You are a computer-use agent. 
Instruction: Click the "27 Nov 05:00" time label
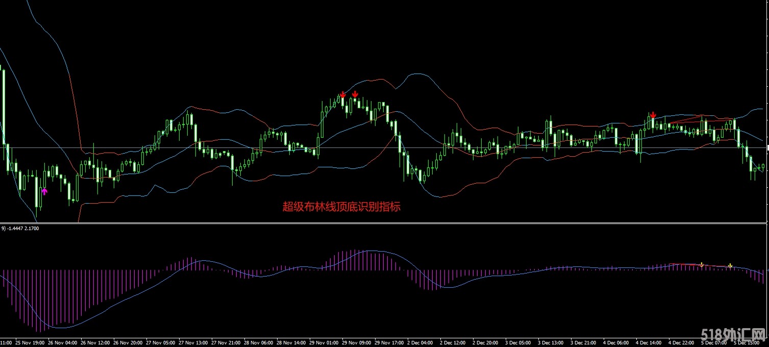[161, 343]
